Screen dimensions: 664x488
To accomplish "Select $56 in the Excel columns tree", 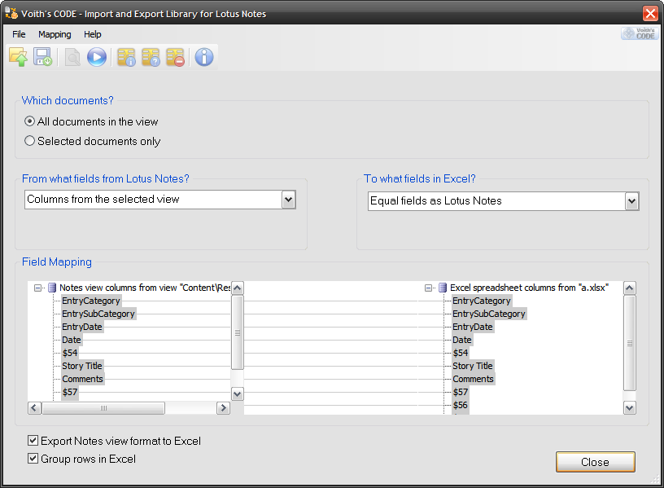I will click(461, 406).
